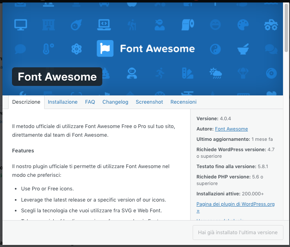
Task: Open the Descrizione tab
Action: 26,102
